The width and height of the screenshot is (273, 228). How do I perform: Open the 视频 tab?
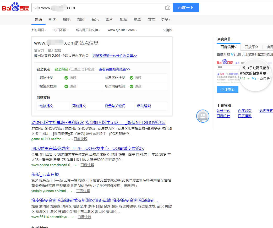123,19
